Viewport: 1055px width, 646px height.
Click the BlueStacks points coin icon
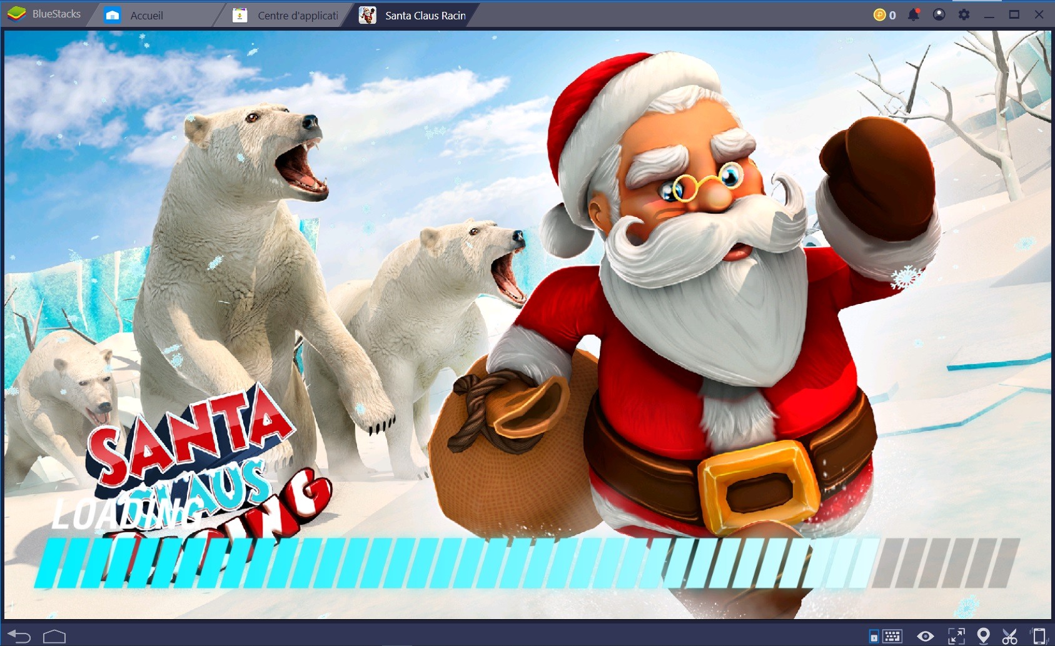pos(879,15)
